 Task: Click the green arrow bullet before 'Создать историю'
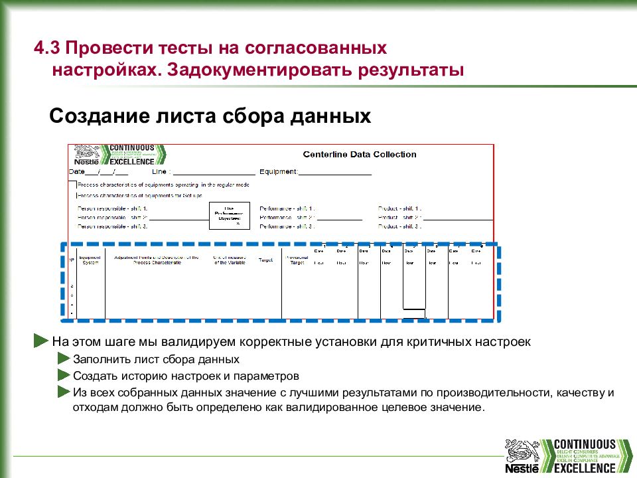click(64, 375)
